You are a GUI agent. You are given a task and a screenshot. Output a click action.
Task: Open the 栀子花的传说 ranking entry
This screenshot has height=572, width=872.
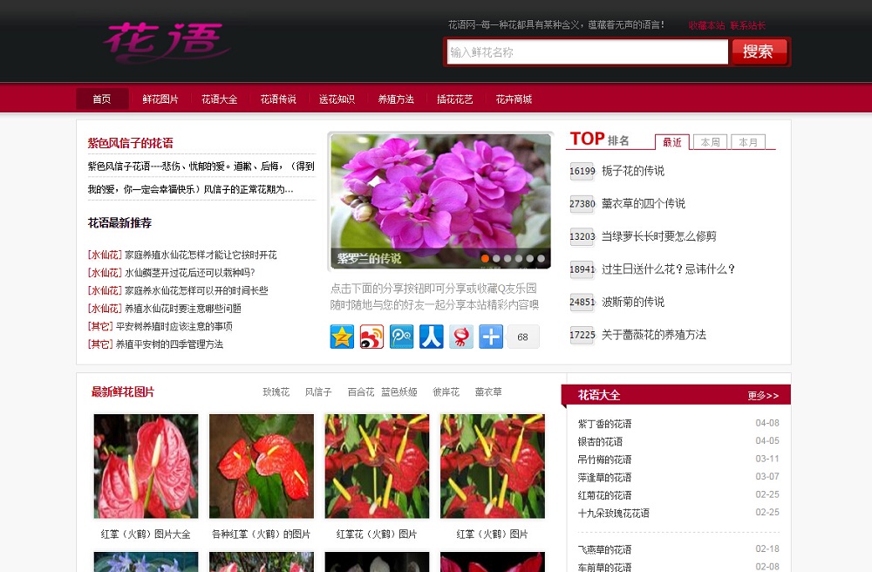[633, 171]
